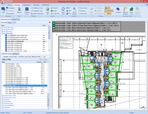Click Zoom In
This screenshot has height=114, width=148.
[x=82, y=11]
